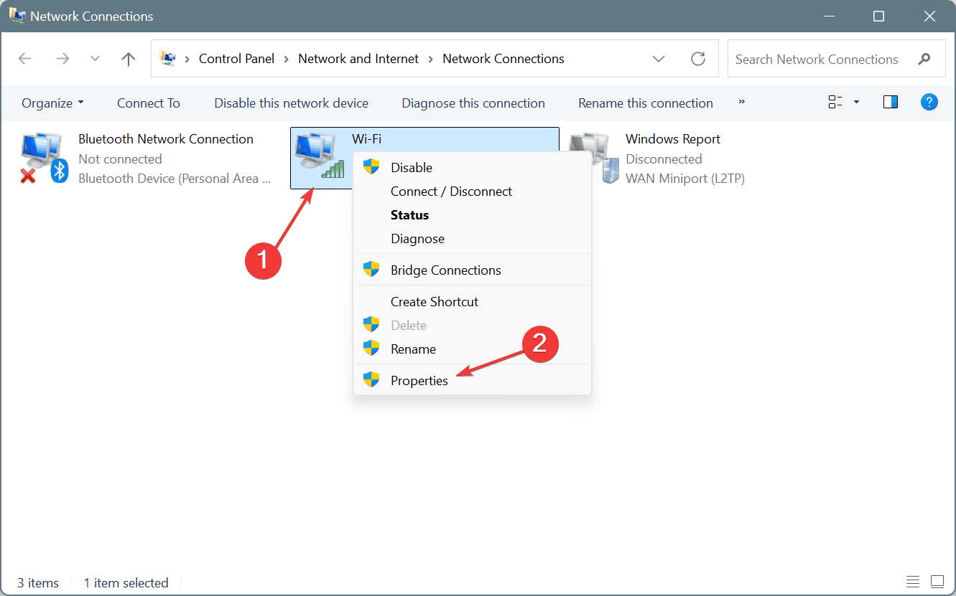This screenshot has width=956, height=596.
Task: Switch to large icons view in status bar
Action: click(937, 582)
